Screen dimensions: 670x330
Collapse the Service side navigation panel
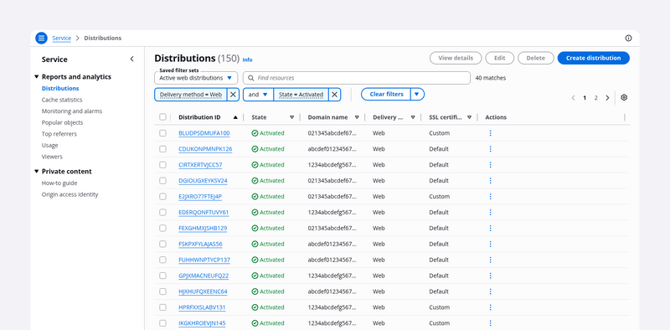pos(131,59)
